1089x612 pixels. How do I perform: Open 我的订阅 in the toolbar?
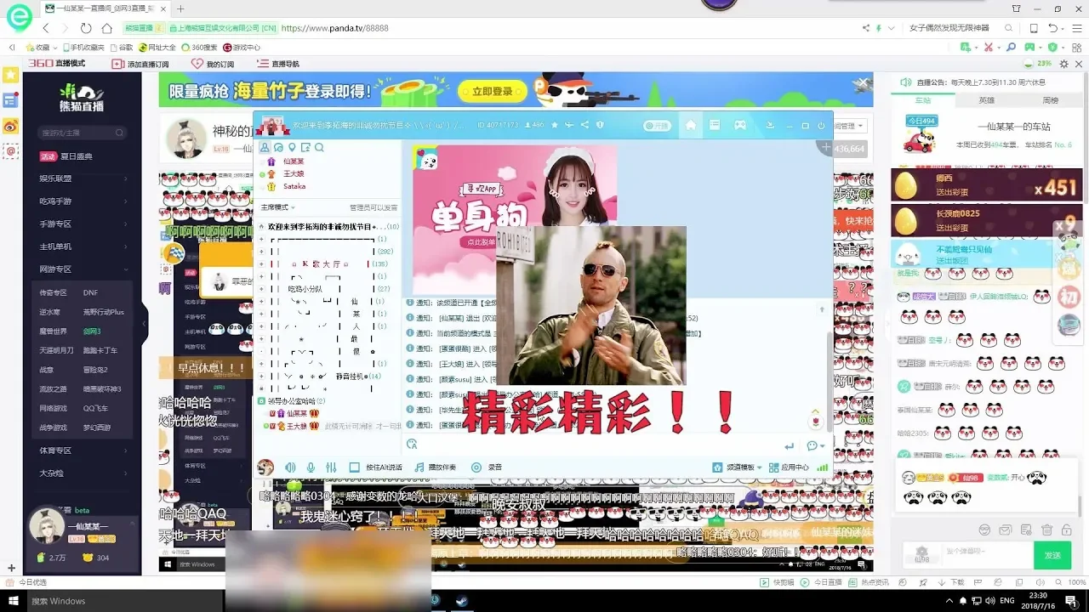point(213,64)
